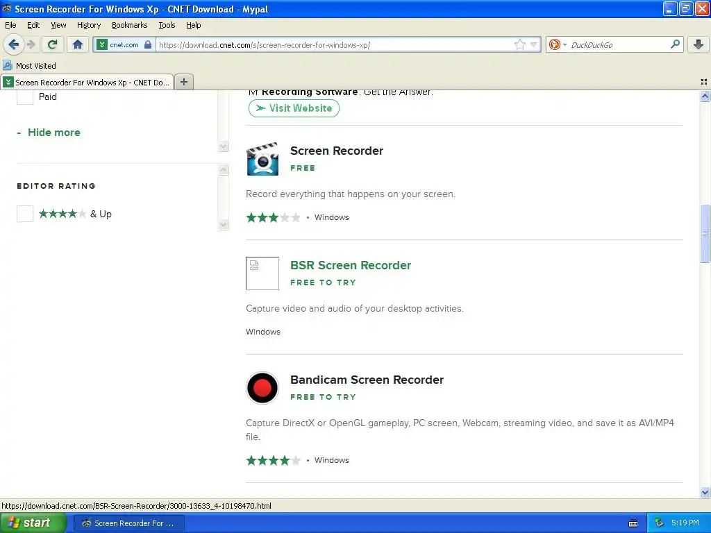Click the page scrollbar up arrow
The width and height of the screenshot is (711, 533).
[705, 96]
